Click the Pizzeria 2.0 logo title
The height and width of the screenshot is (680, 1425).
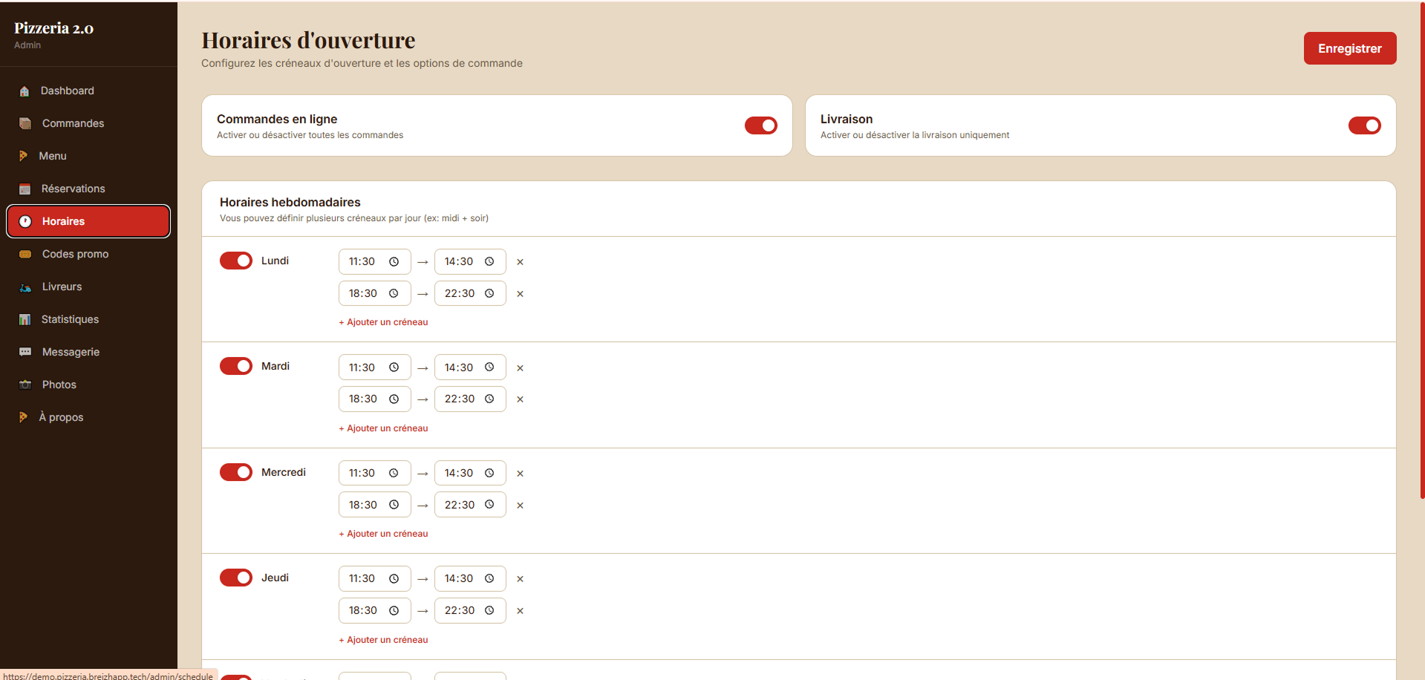point(53,28)
